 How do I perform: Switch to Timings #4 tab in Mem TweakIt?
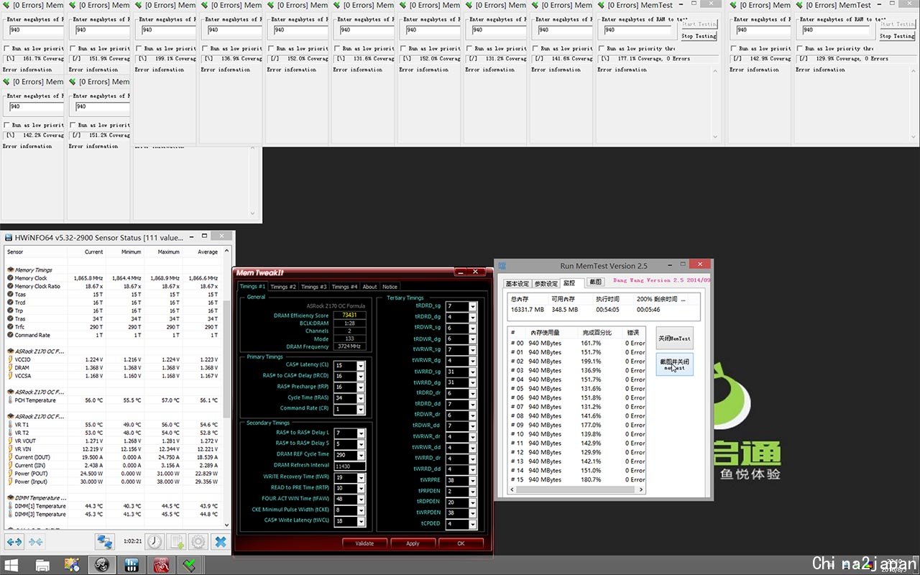(344, 287)
